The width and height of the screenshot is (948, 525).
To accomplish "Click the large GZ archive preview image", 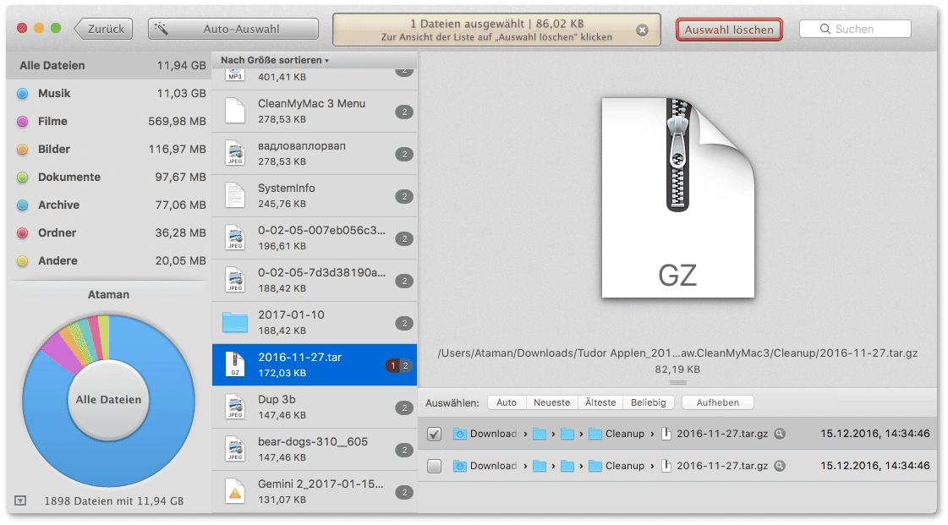I will [677, 198].
